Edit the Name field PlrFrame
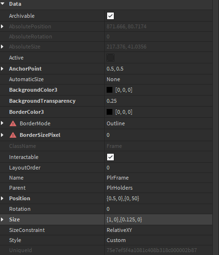 158,178
